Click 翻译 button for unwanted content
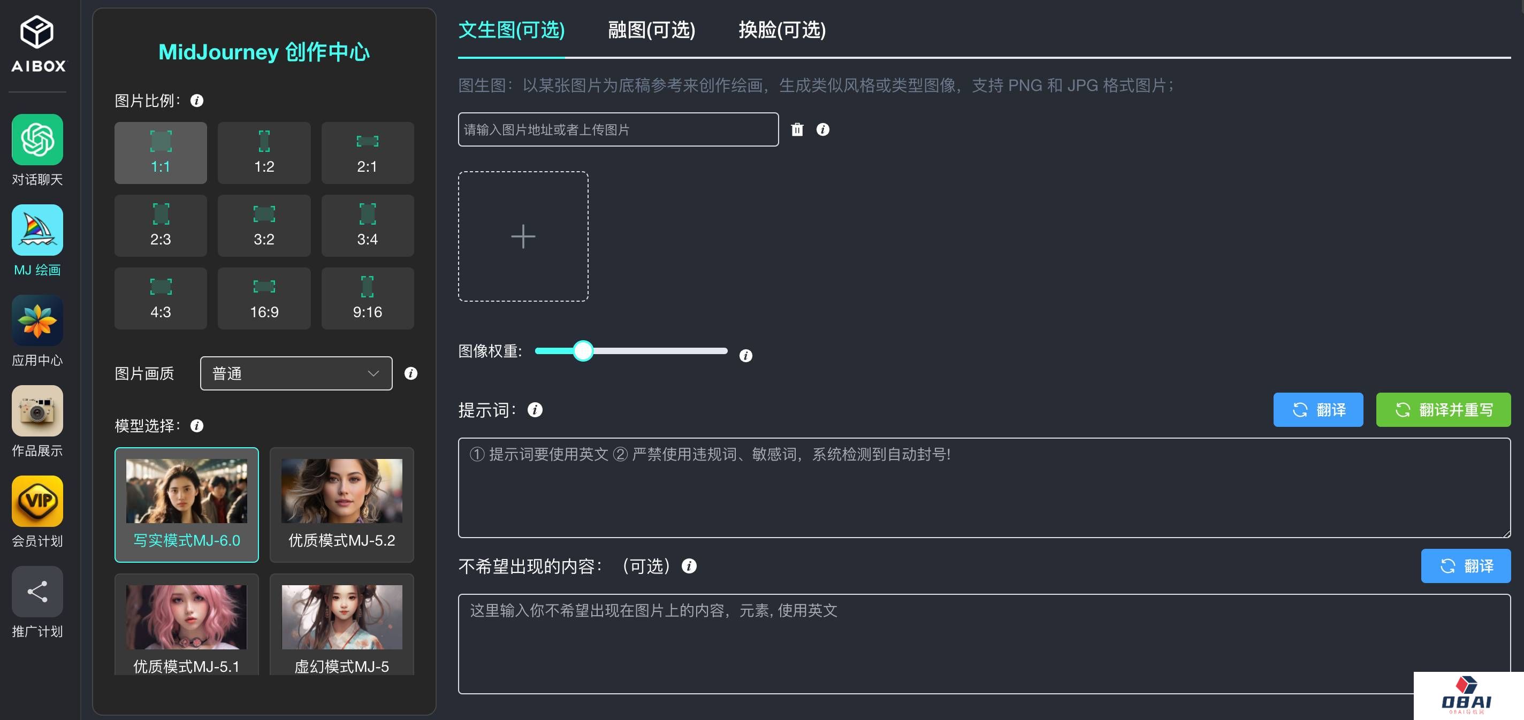Screen dimensions: 1524x720 click(x=1466, y=566)
